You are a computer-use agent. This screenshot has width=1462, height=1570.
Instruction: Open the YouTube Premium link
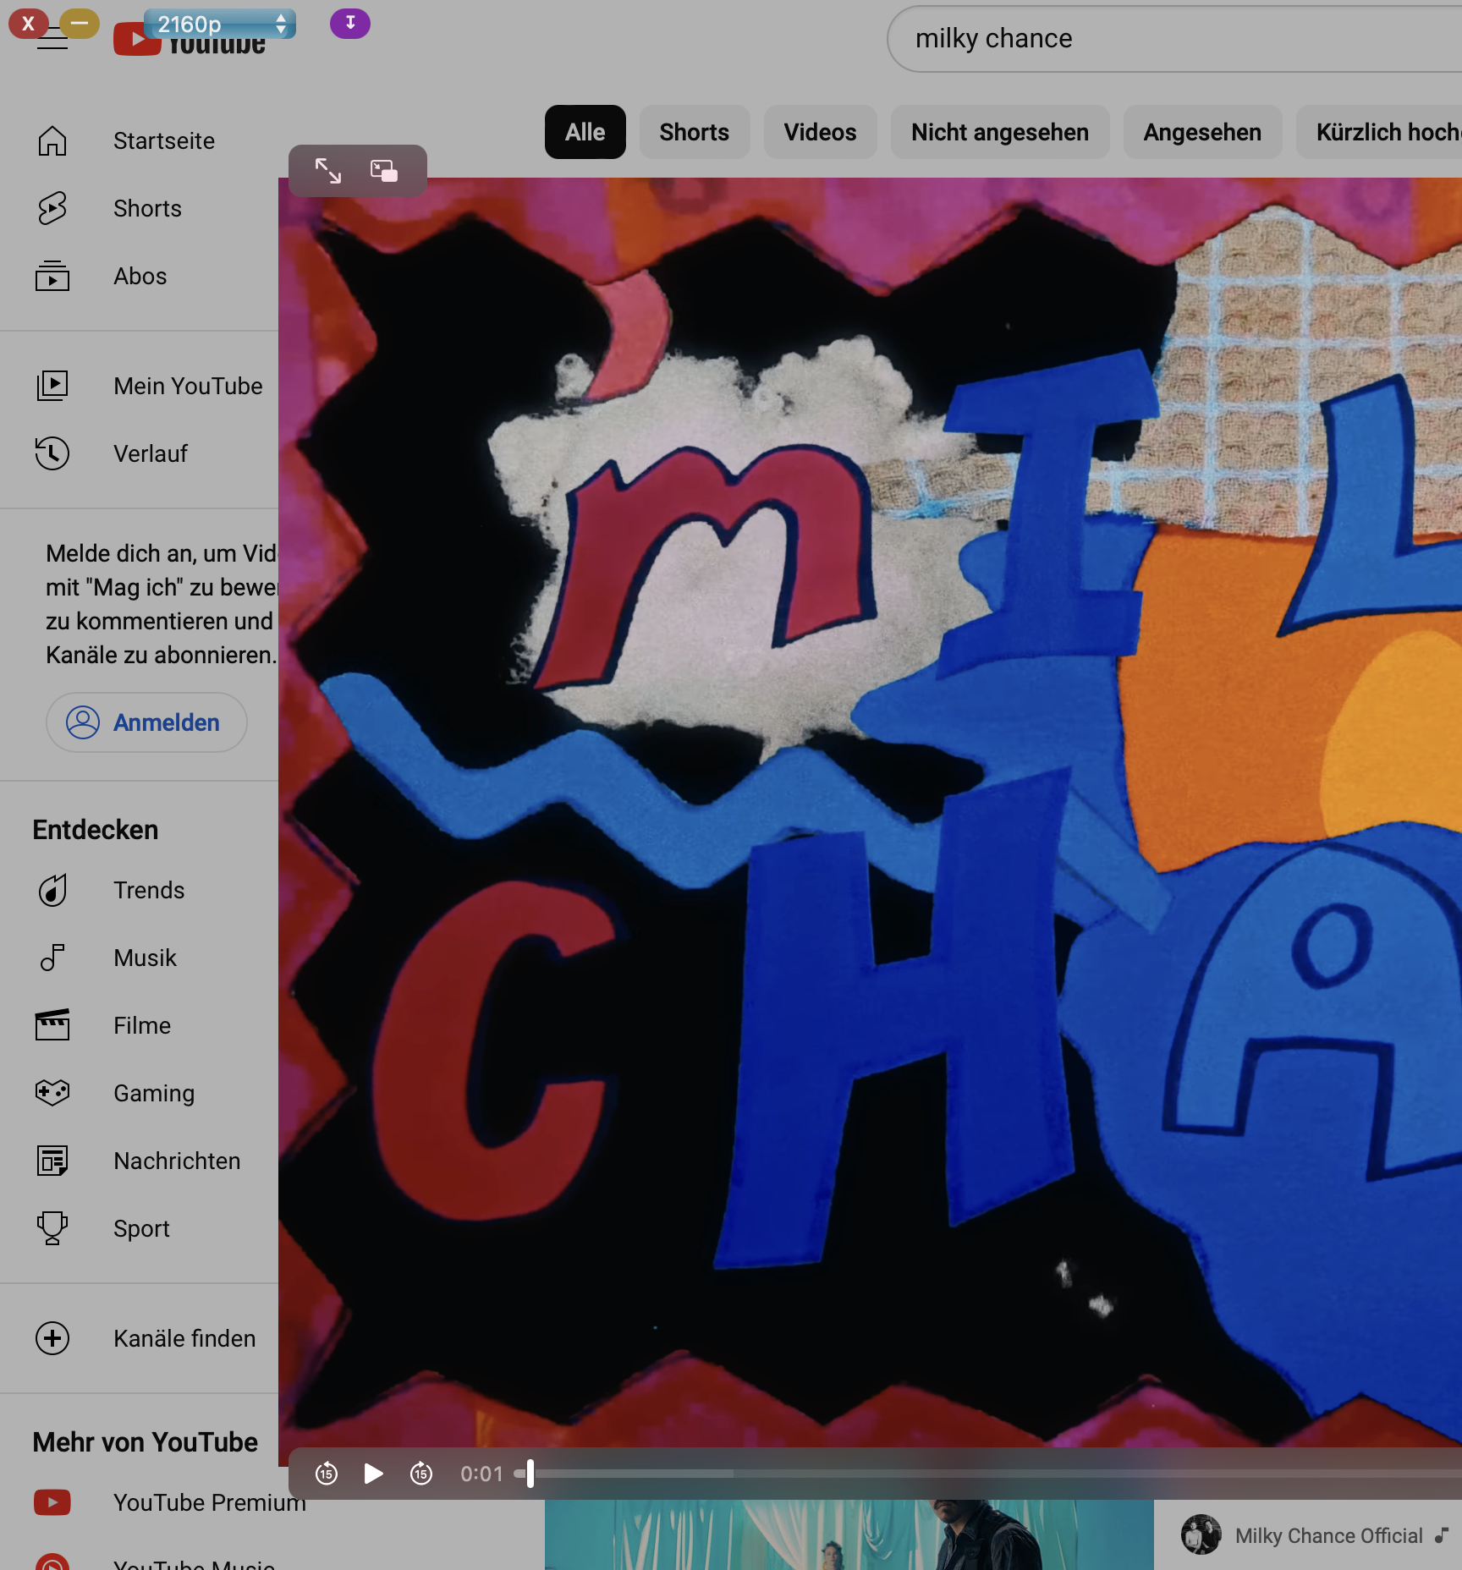click(210, 1502)
